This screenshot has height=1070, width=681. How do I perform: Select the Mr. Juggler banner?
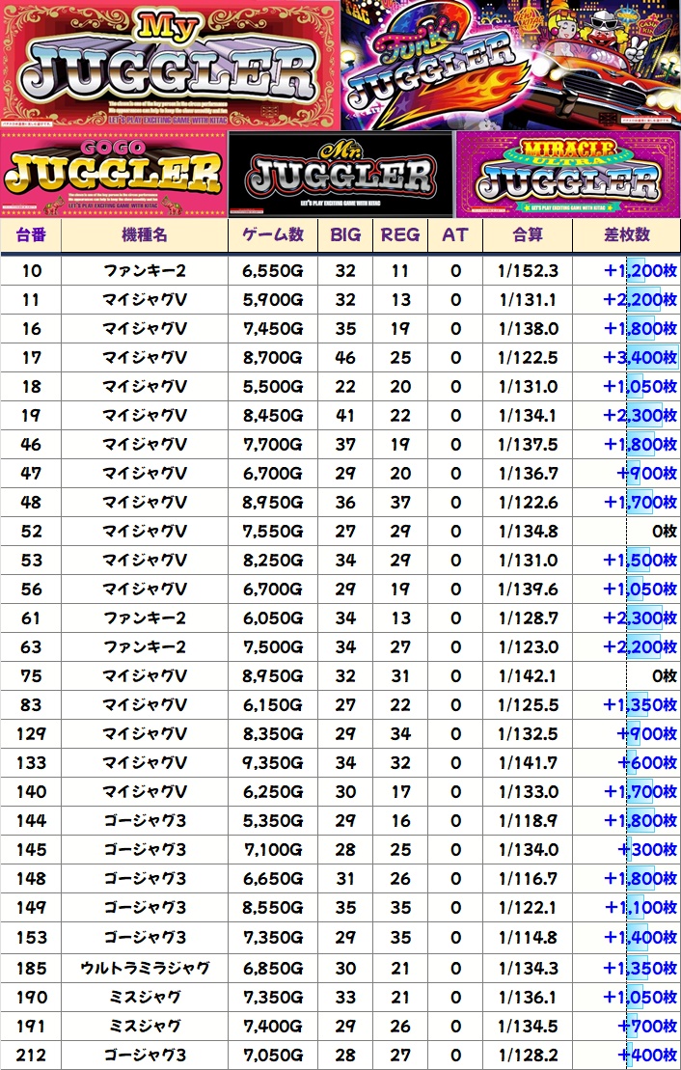tap(340, 174)
